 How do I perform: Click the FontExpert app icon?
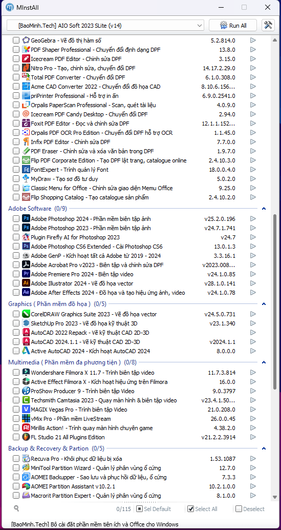click(26, 169)
